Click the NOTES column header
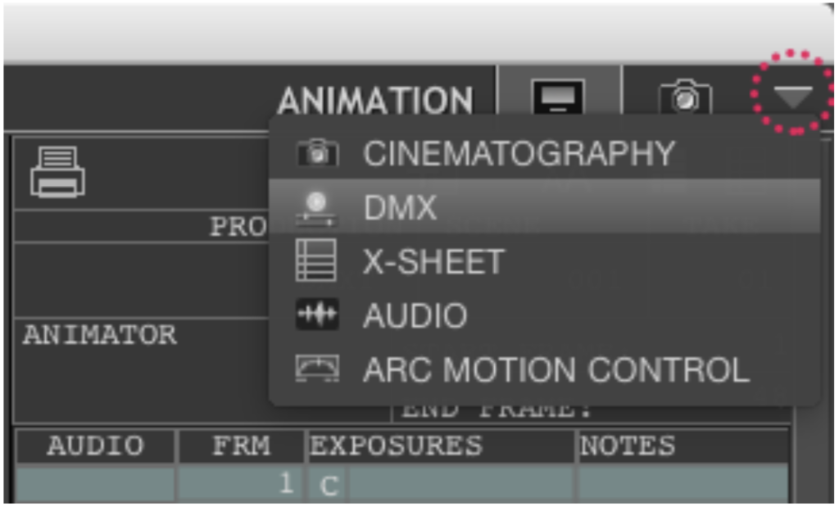Image resolution: width=839 pixels, height=507 pixels. (x=683, y=446)
